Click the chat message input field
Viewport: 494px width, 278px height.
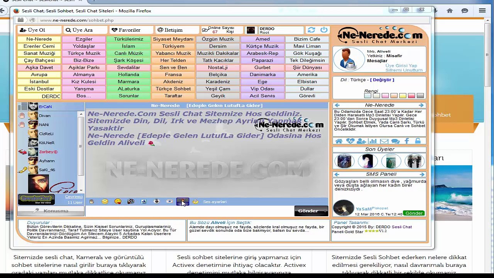[x=190, y=211]
